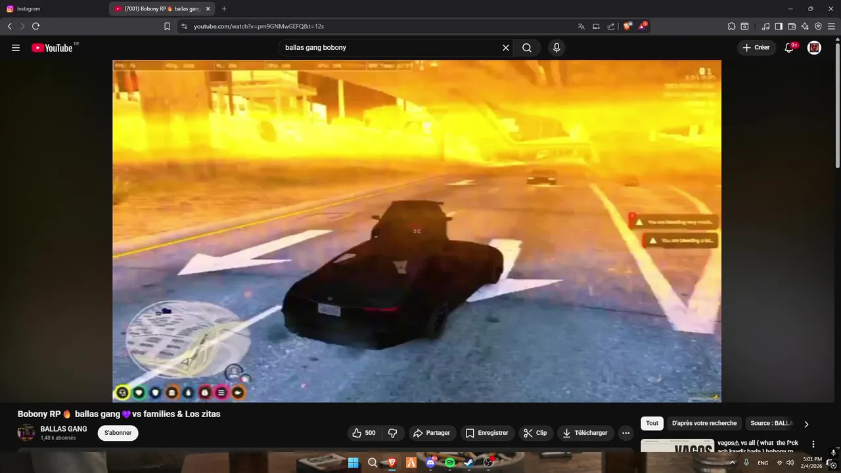Select the D'après votre recherche chip
841x473 pixels.
704,424
